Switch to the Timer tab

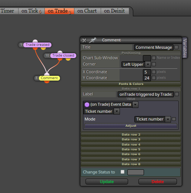[x=9, y=11]
